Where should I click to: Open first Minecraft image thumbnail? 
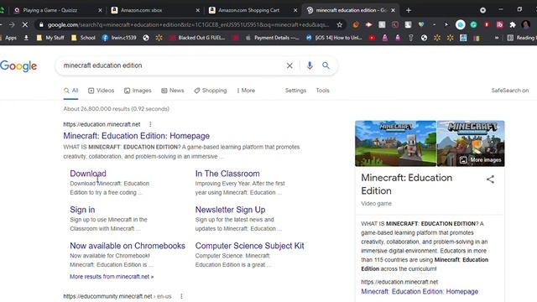coord(395,143)
